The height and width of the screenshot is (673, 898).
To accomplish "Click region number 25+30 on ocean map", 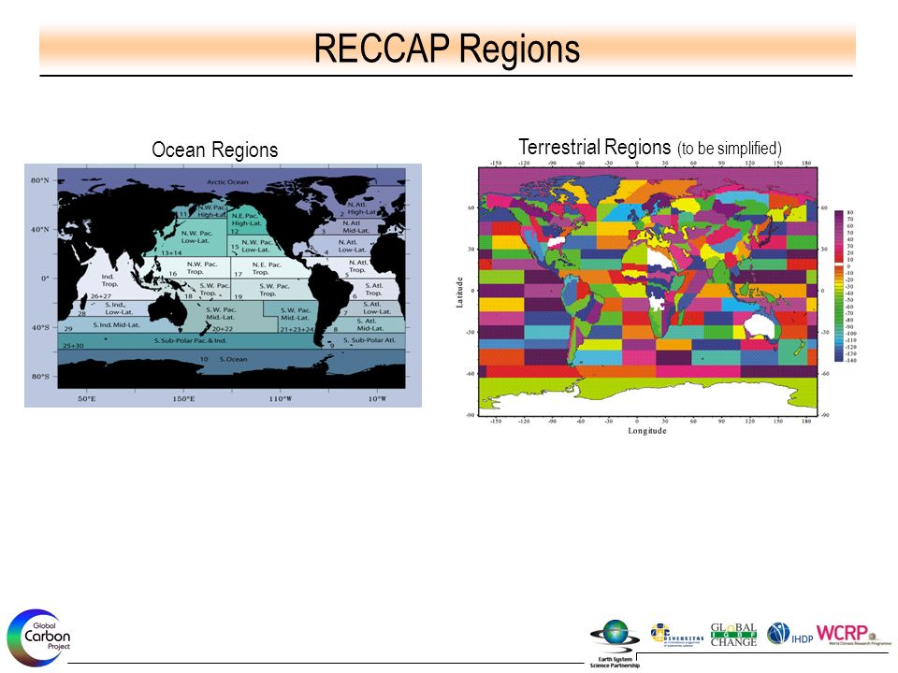I will coord(73,346).
